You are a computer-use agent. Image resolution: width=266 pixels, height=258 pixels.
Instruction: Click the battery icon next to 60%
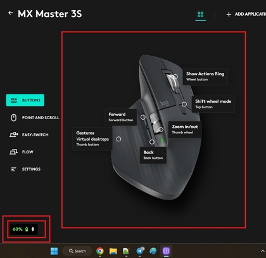[27, 229]
